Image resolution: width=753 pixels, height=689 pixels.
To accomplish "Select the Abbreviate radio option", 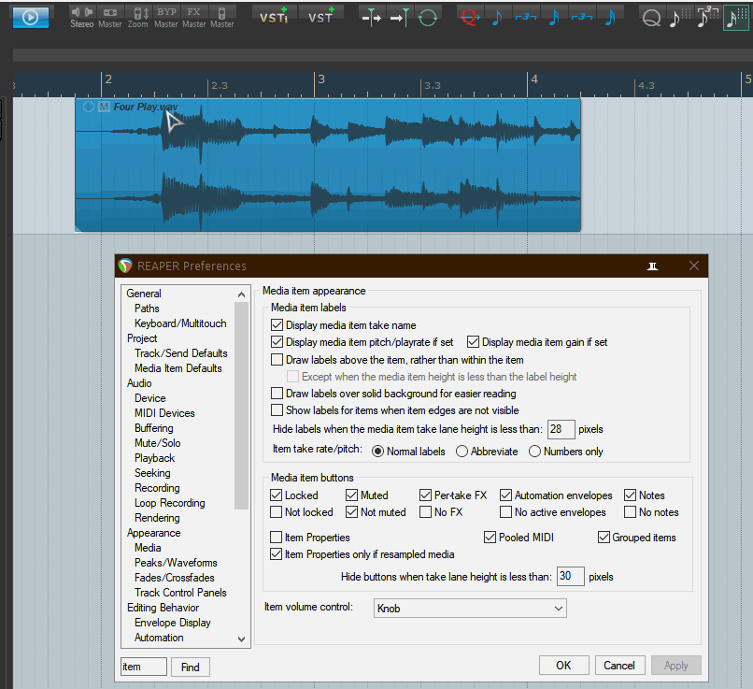I will coord(462,452).
